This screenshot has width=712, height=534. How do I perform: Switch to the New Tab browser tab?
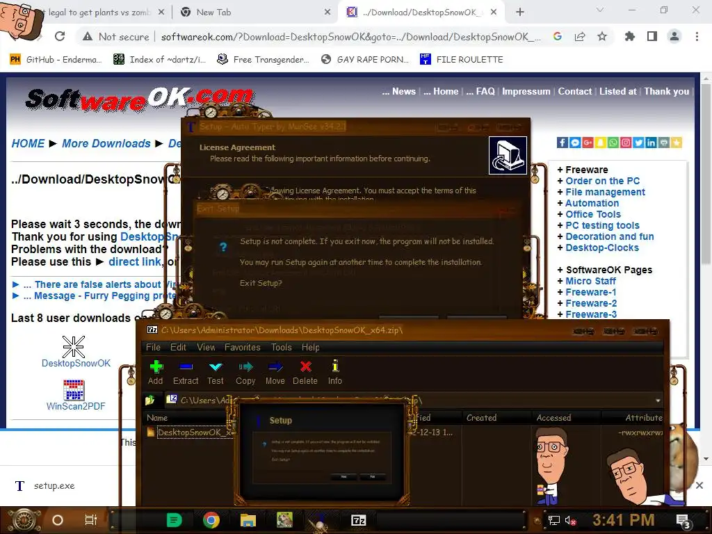click(254, 13)
